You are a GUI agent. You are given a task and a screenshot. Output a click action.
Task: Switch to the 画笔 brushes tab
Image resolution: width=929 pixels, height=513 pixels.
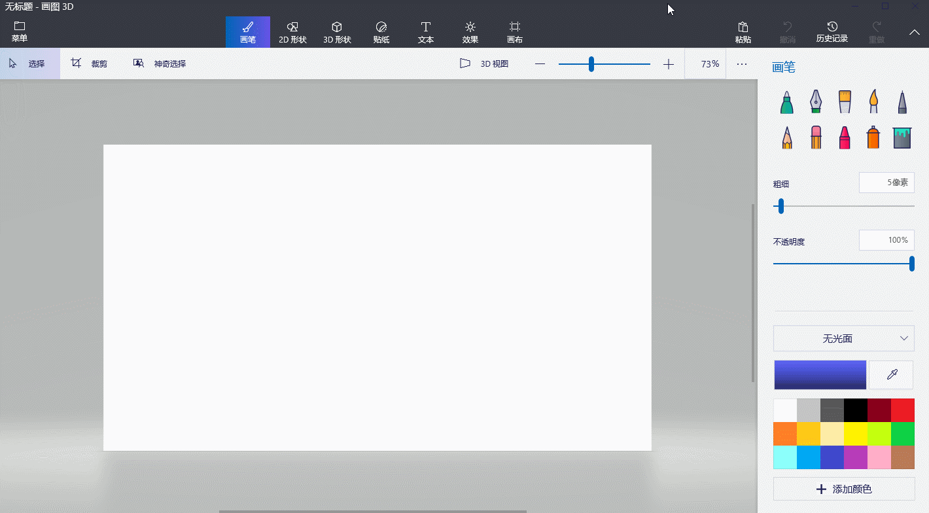pyautogui.click(x=248, y=32)
